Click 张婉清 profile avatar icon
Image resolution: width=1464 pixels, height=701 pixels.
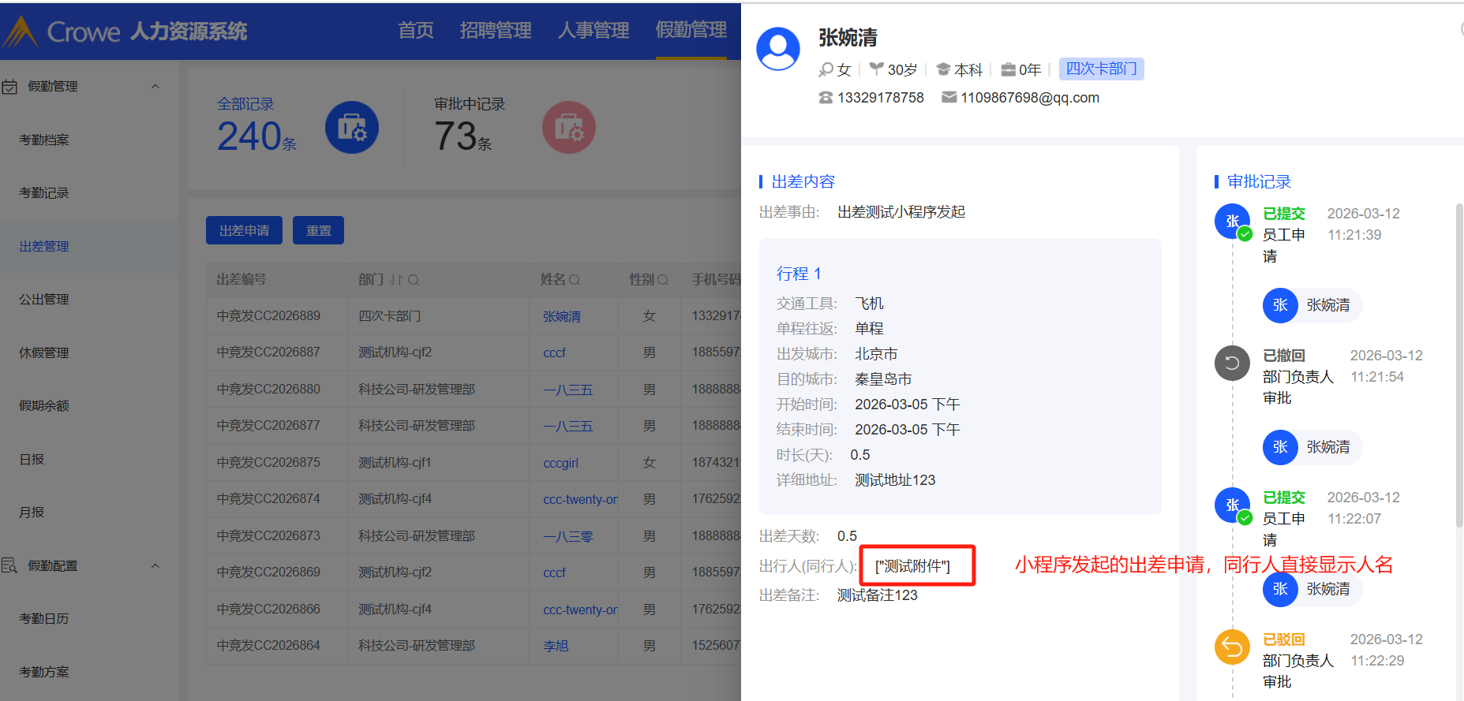tap(778, 49)
